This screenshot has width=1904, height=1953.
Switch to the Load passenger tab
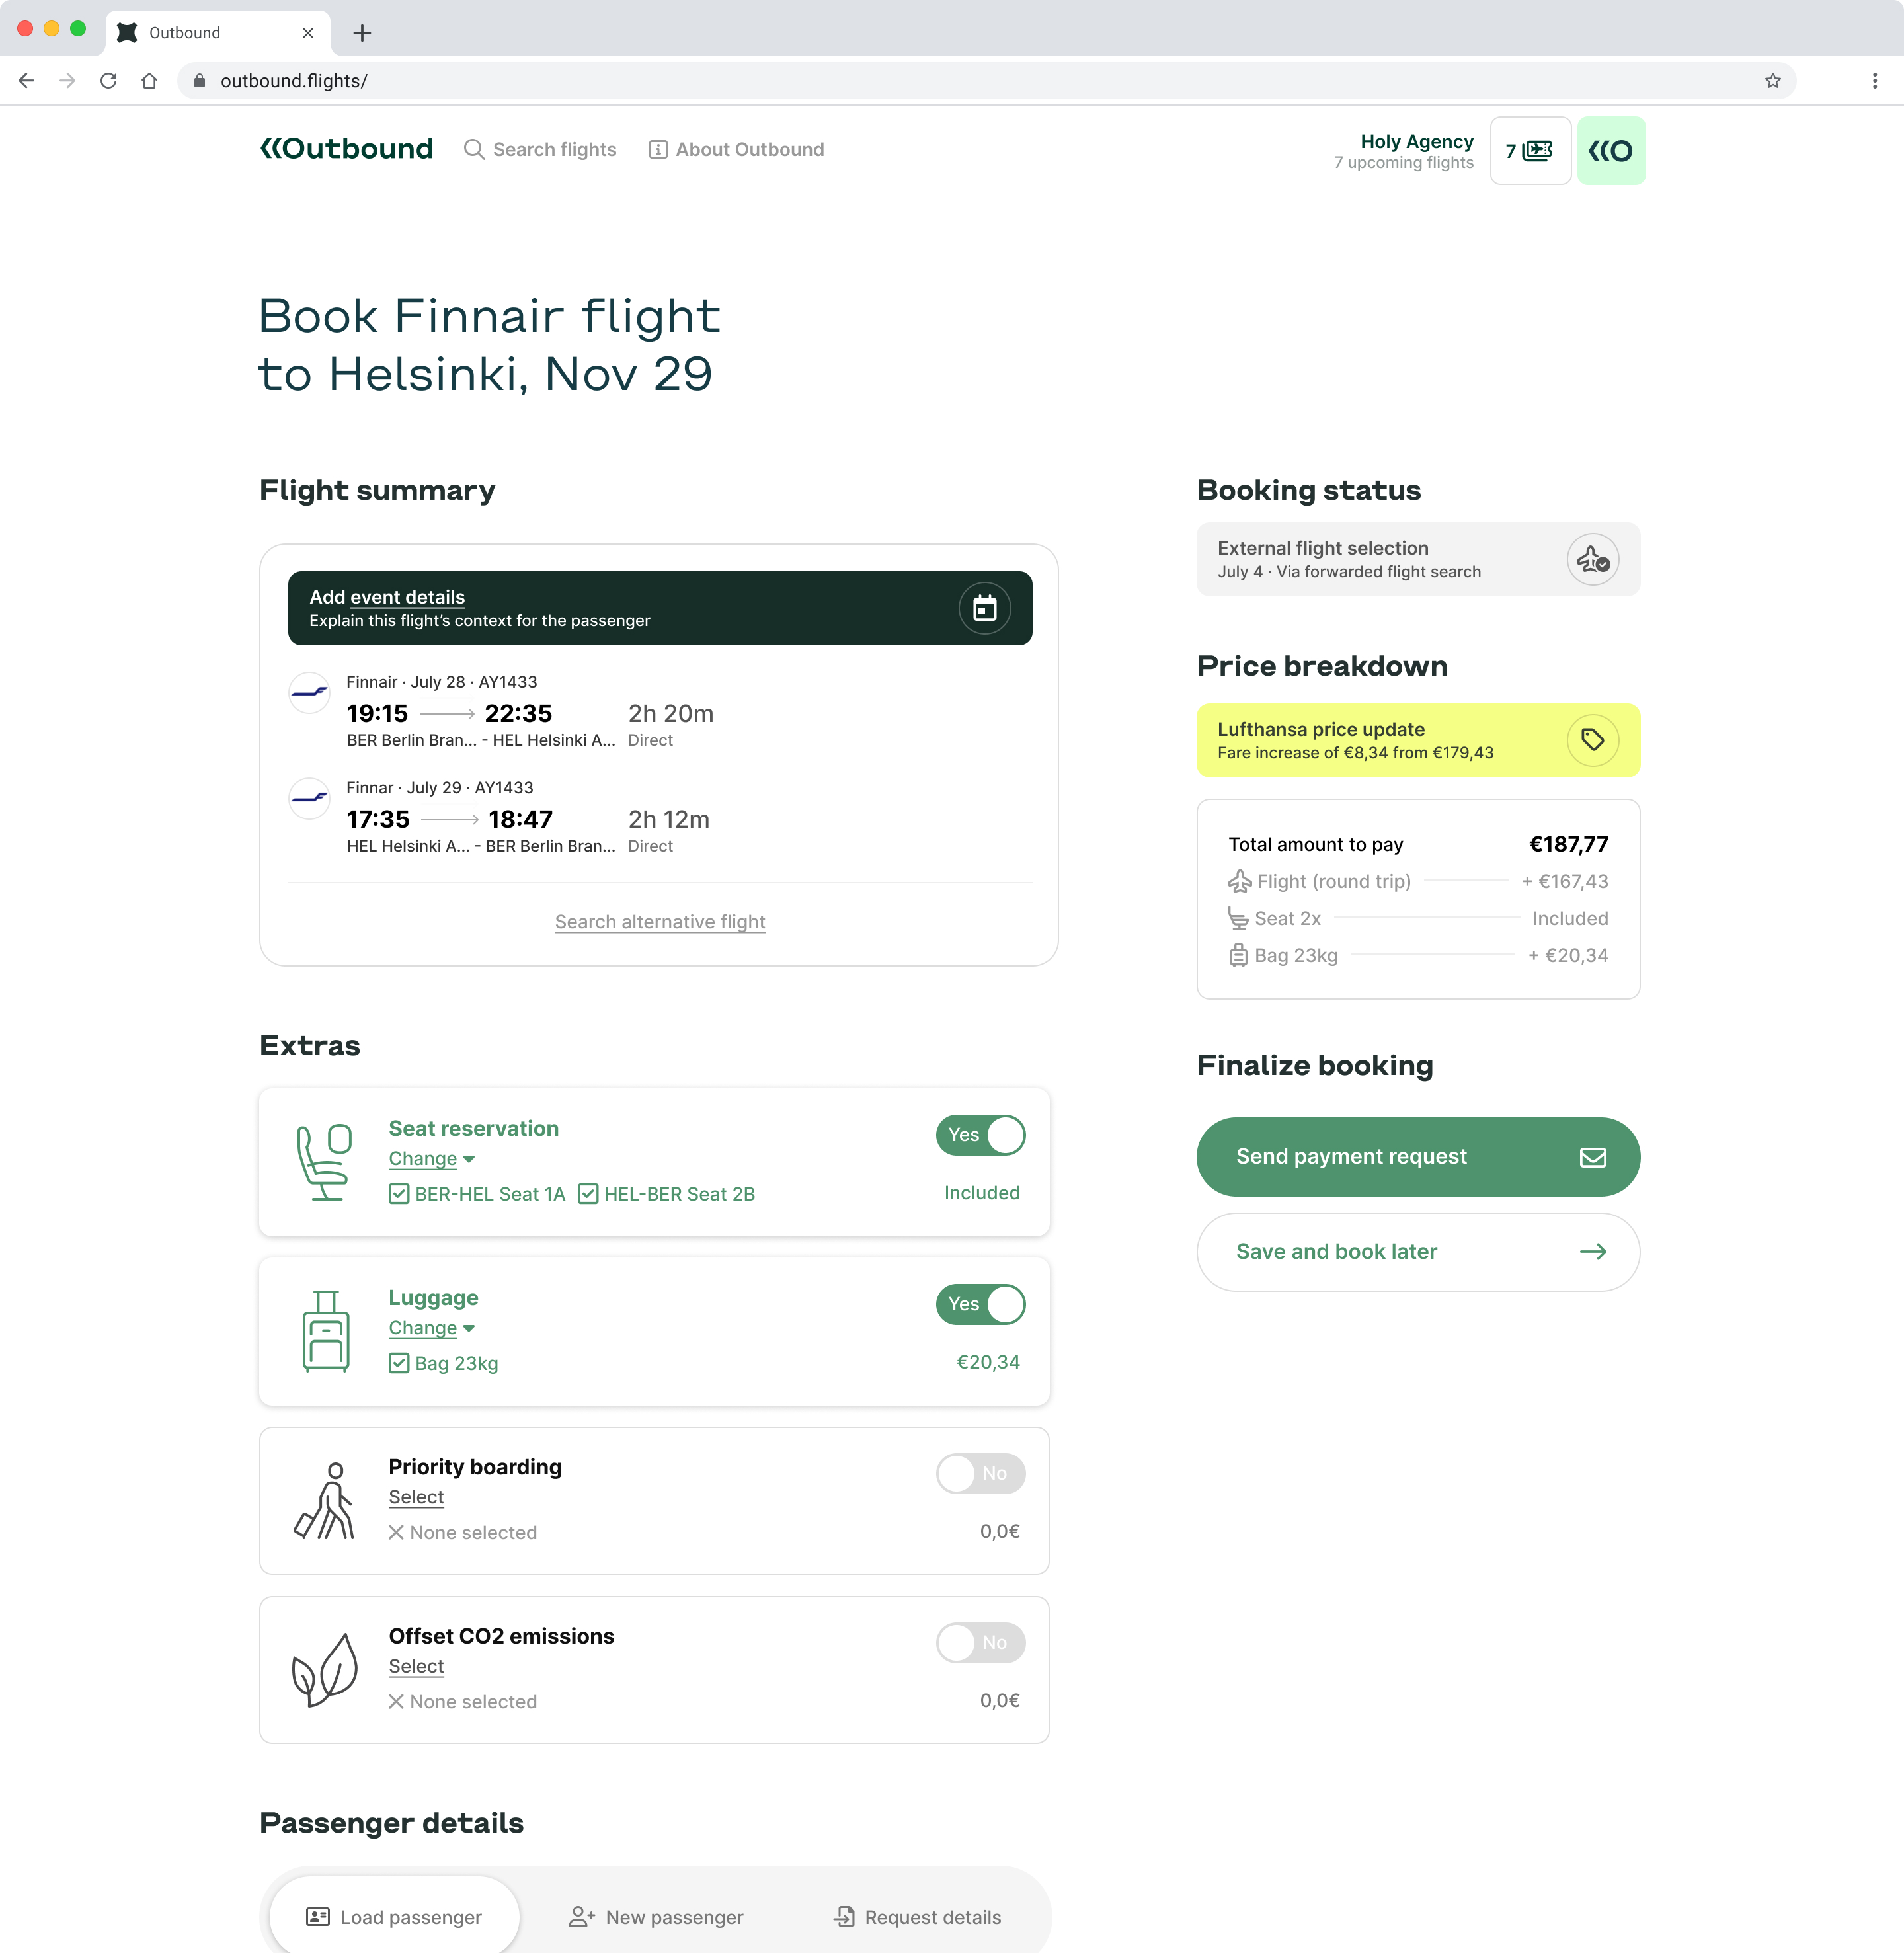(x=394, y=1917)
